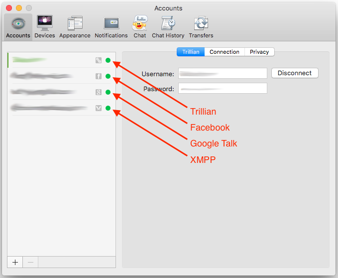The image size is (338, 278).
Task: Select the XMPP account row
Action: (61, 108)
